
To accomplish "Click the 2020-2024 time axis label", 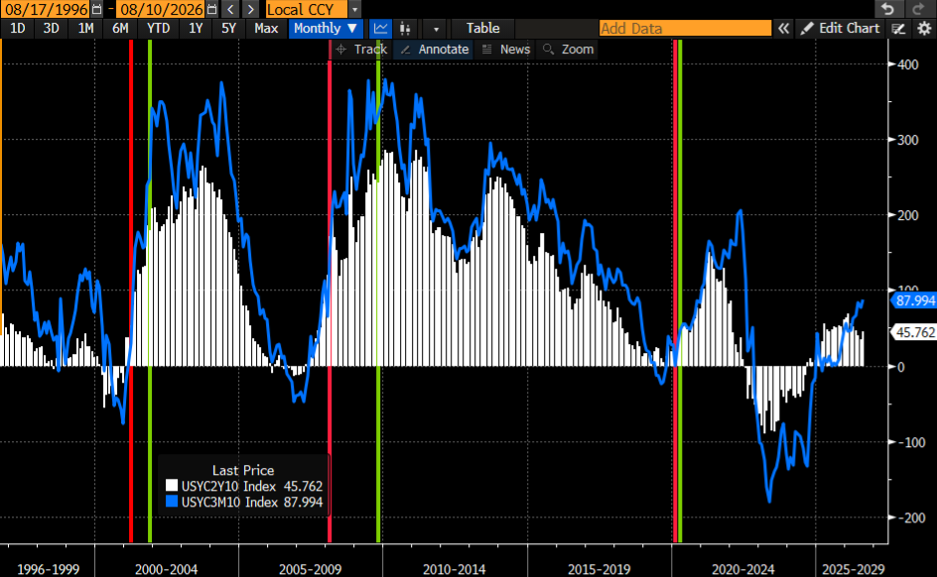I will click(x=742, y=569).
